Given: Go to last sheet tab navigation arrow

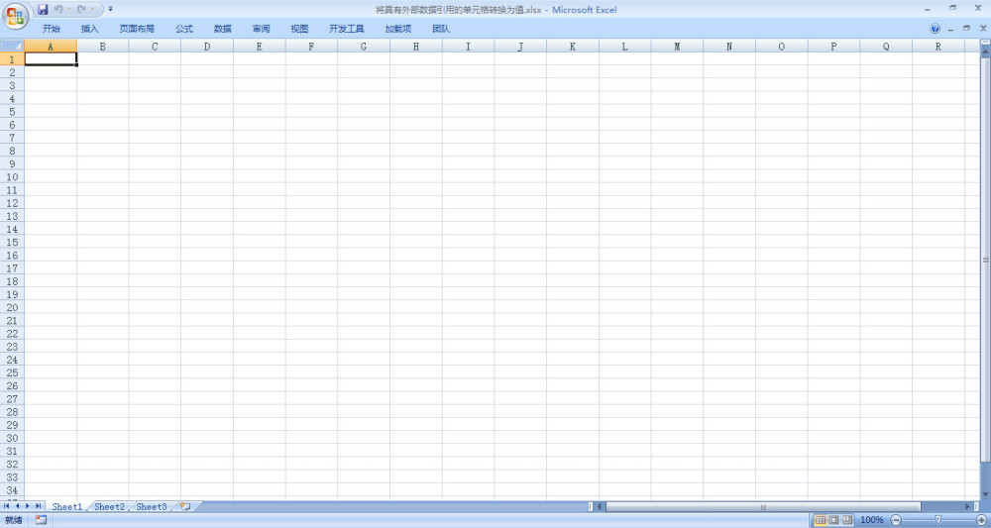Looking at the screenshot, I should 38,506.
